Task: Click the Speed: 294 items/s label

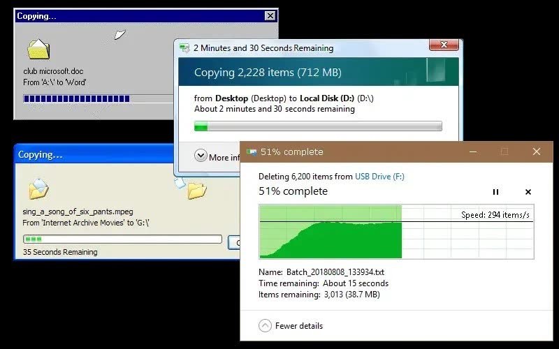Action: (x=495, y=215)
